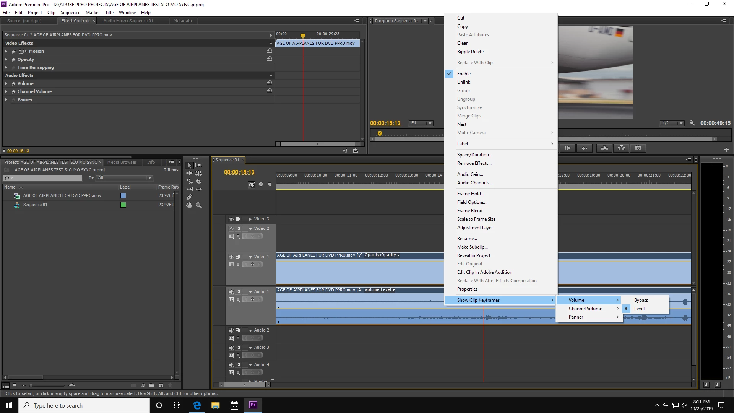734x413 pixels.
Task: Select the Pen tool
Action: tap(189, 197)
